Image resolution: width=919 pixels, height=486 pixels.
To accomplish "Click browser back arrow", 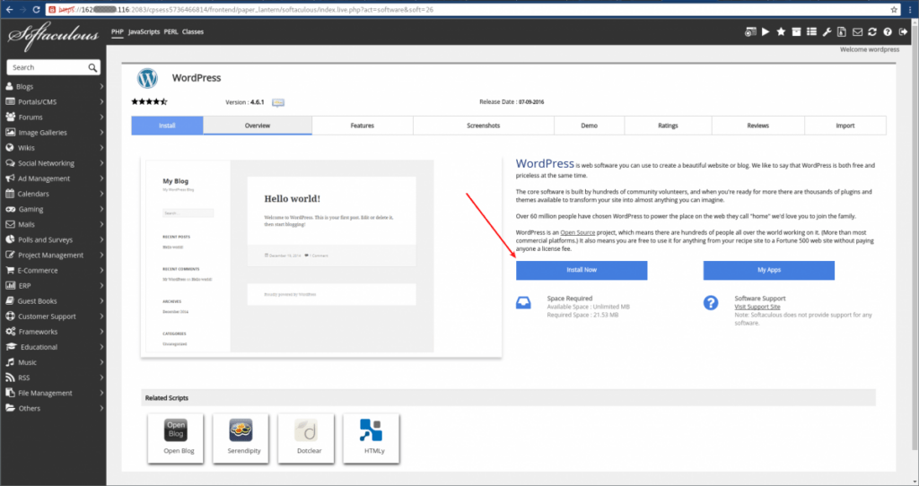I will (9, 9).
